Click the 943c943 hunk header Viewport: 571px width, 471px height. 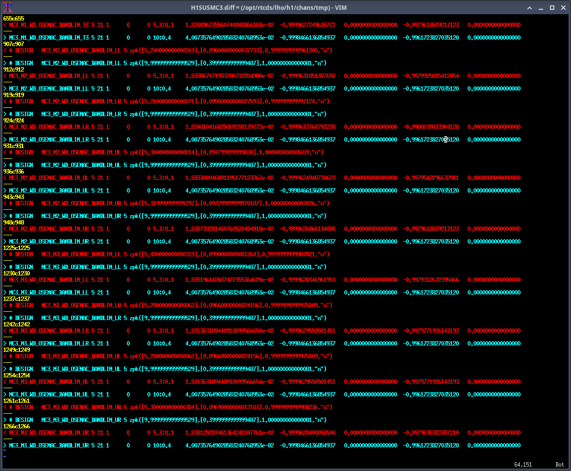click(13, 197)
